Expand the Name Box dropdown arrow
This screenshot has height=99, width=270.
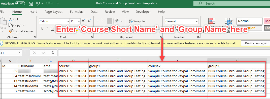coord(20,53)
